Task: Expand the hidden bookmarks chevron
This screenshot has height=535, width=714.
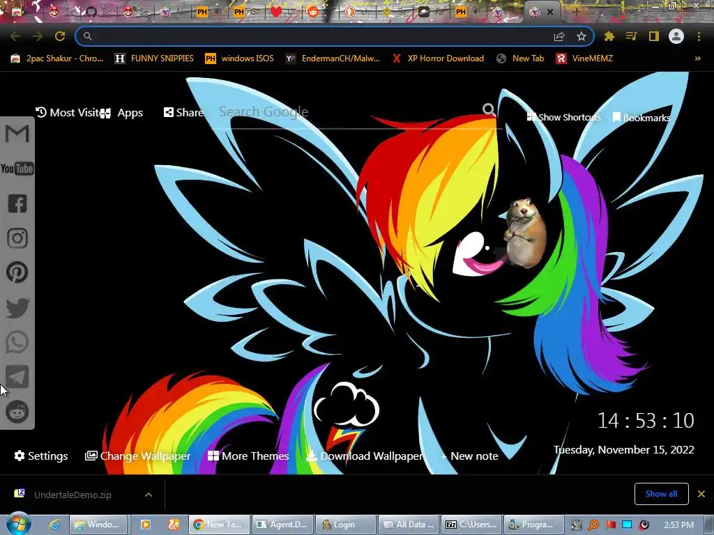Action: click(697, 59)
